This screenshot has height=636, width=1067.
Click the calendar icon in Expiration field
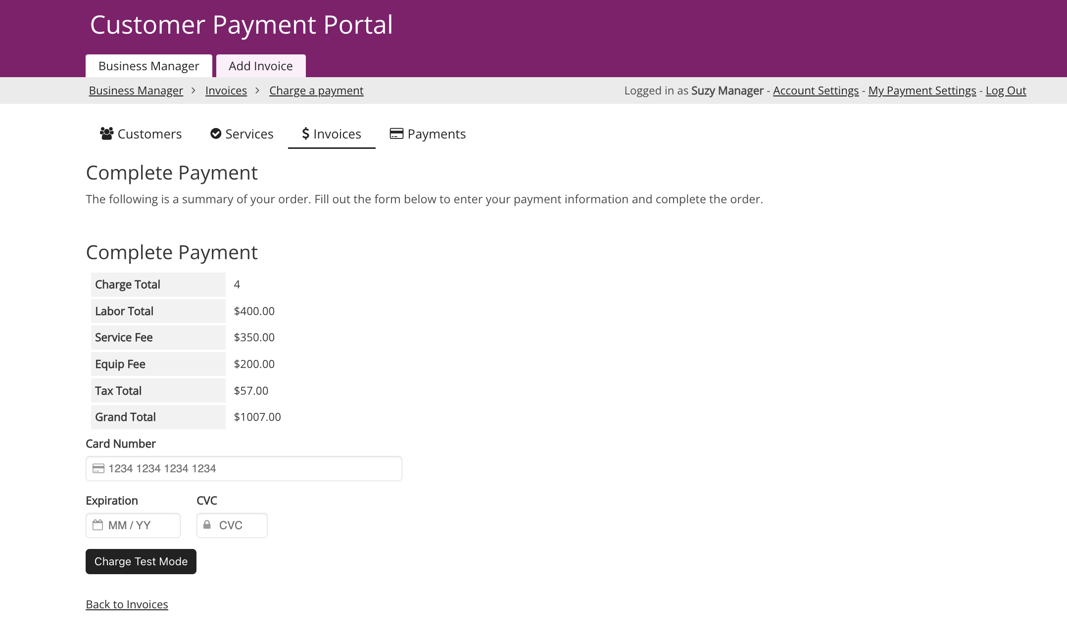(x=98, y=525)
